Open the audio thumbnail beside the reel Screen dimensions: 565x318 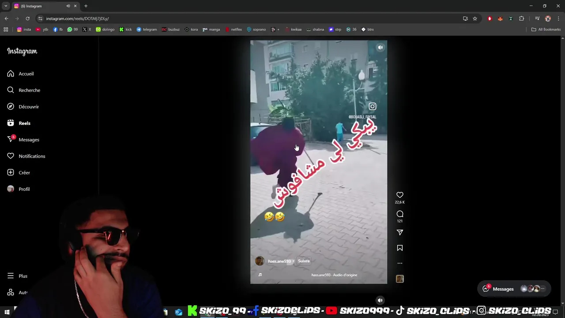point(400,279)
